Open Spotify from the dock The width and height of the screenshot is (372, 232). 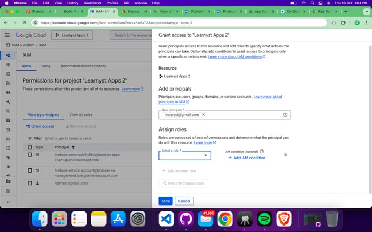click(x=264, y=219)
